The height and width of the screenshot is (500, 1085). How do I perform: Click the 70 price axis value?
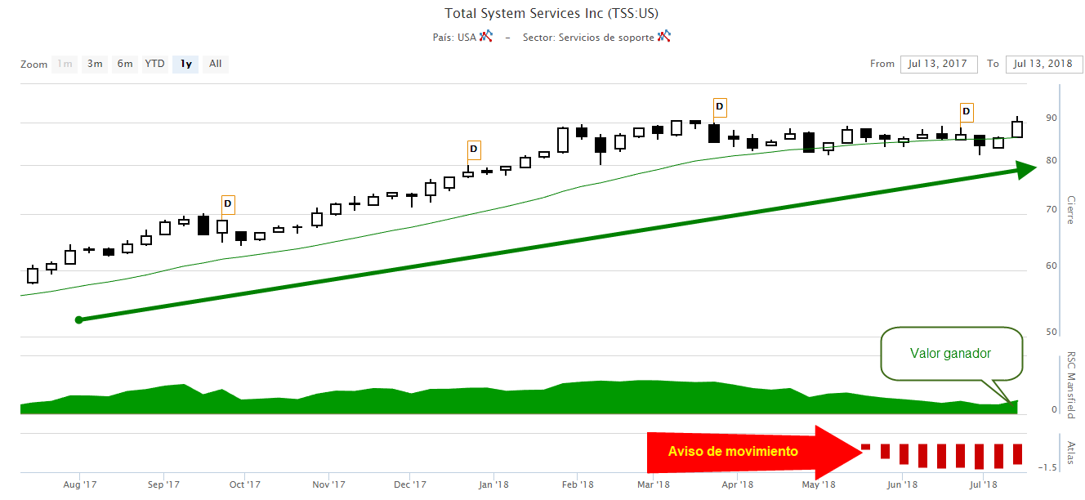pos(1052,210)
